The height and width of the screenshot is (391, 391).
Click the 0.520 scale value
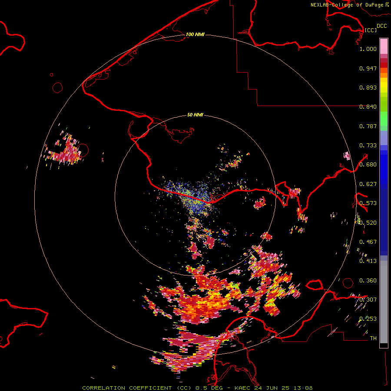(368, 223)
